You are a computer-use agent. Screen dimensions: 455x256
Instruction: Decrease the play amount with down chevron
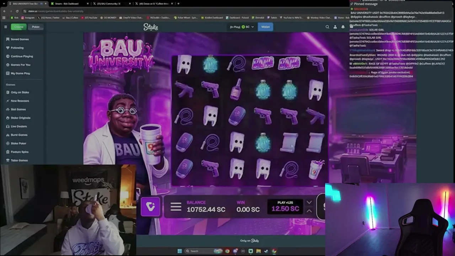[309, 203]
